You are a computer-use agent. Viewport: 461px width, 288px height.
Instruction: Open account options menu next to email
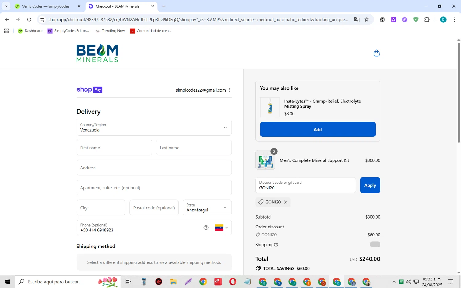[230, 90]
